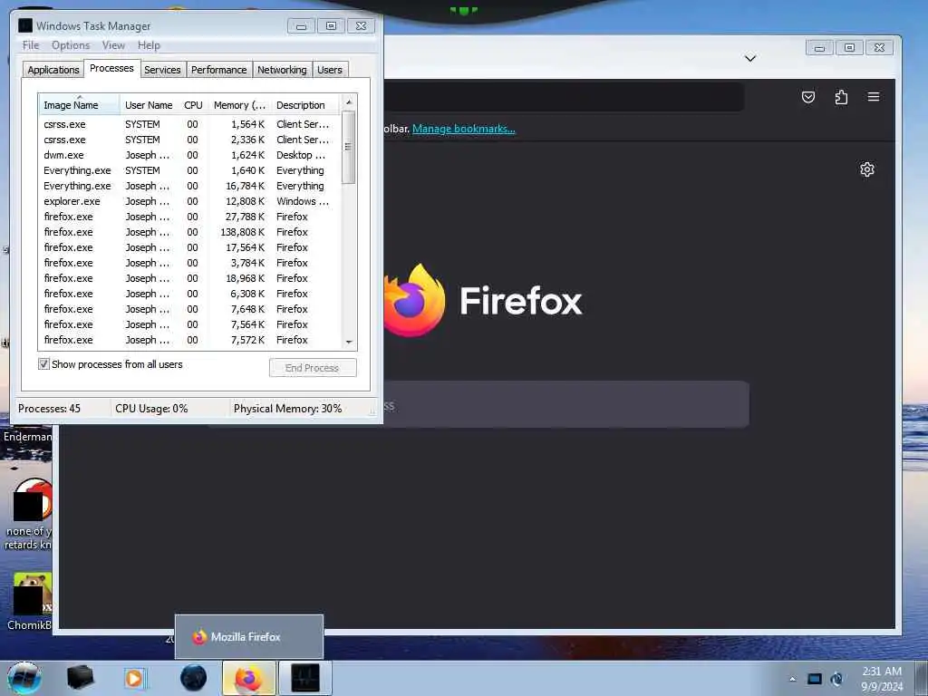The height and width of the screenshot is (696, 928).
Task: Click process list scroll up arrow
Action: point(349,101)
